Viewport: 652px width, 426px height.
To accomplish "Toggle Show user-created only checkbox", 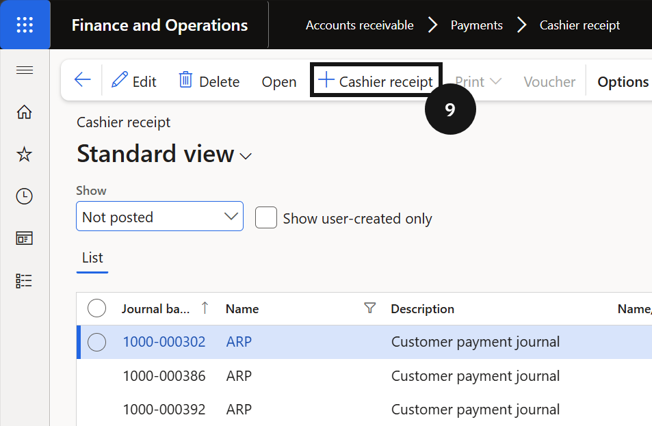I will pyautogui.click(x=266, y=217).
